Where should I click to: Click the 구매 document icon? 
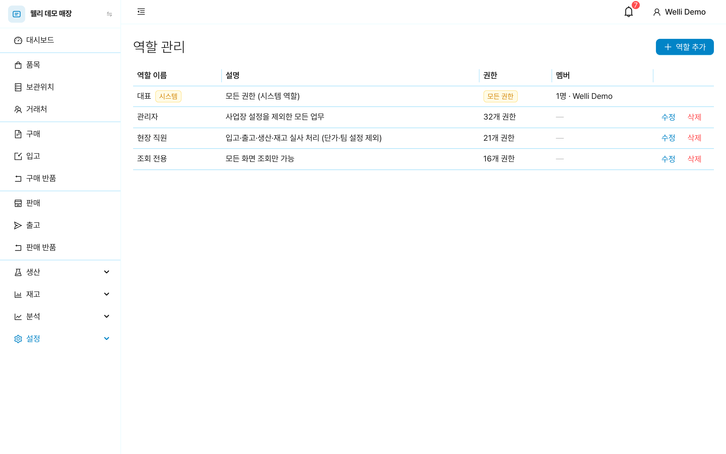[x=18, y=134]
